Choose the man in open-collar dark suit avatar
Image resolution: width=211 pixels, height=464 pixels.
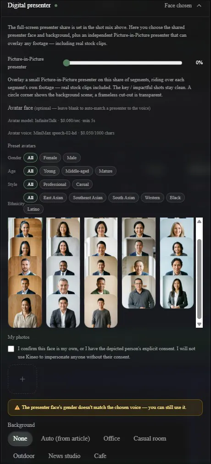(x=63, y=311)
